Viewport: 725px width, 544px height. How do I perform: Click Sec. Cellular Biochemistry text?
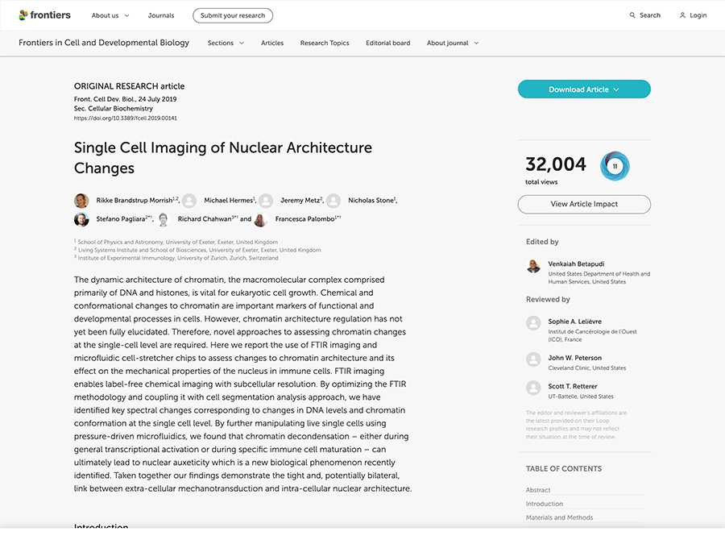pyautogui.click(x=114, y=108)
